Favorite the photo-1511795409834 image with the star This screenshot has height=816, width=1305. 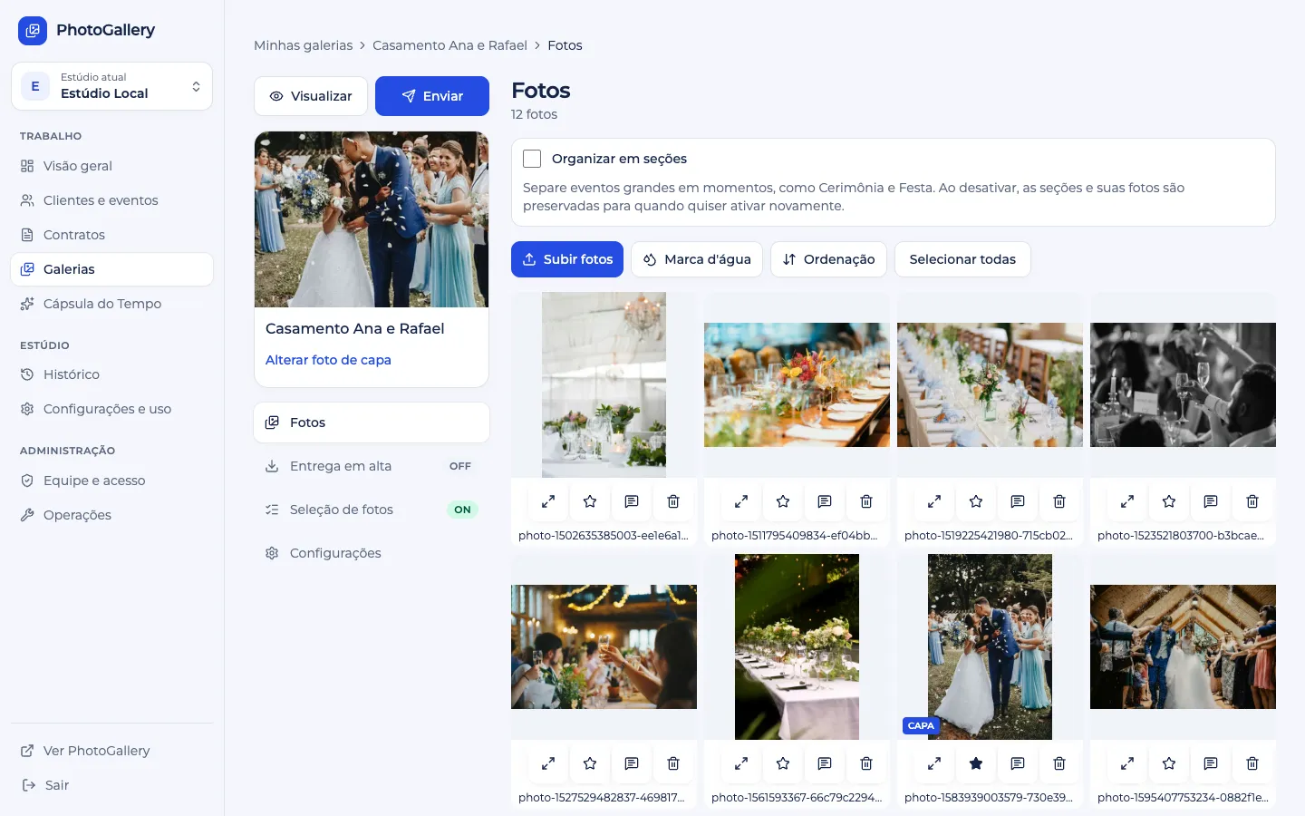click(x=783, y=501)
